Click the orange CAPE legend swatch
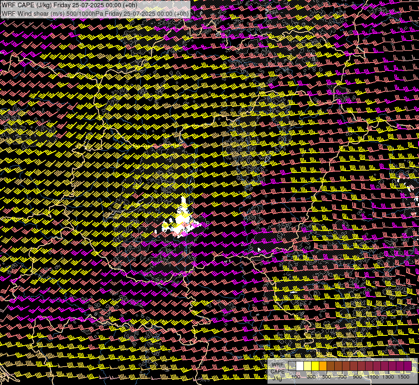The image size is (419, 385). tap(323, 366)
